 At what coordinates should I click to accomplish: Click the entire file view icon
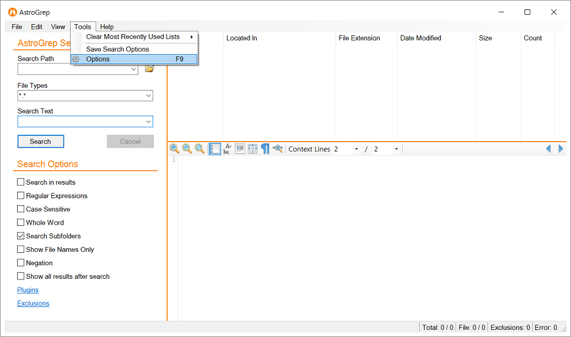click(253, 149)
